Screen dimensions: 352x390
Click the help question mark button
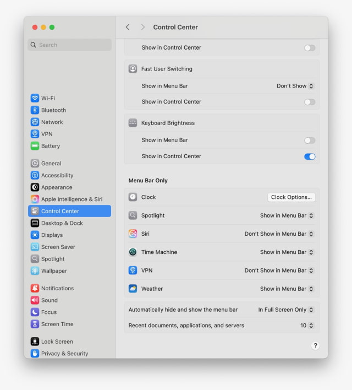coord(315,345)
